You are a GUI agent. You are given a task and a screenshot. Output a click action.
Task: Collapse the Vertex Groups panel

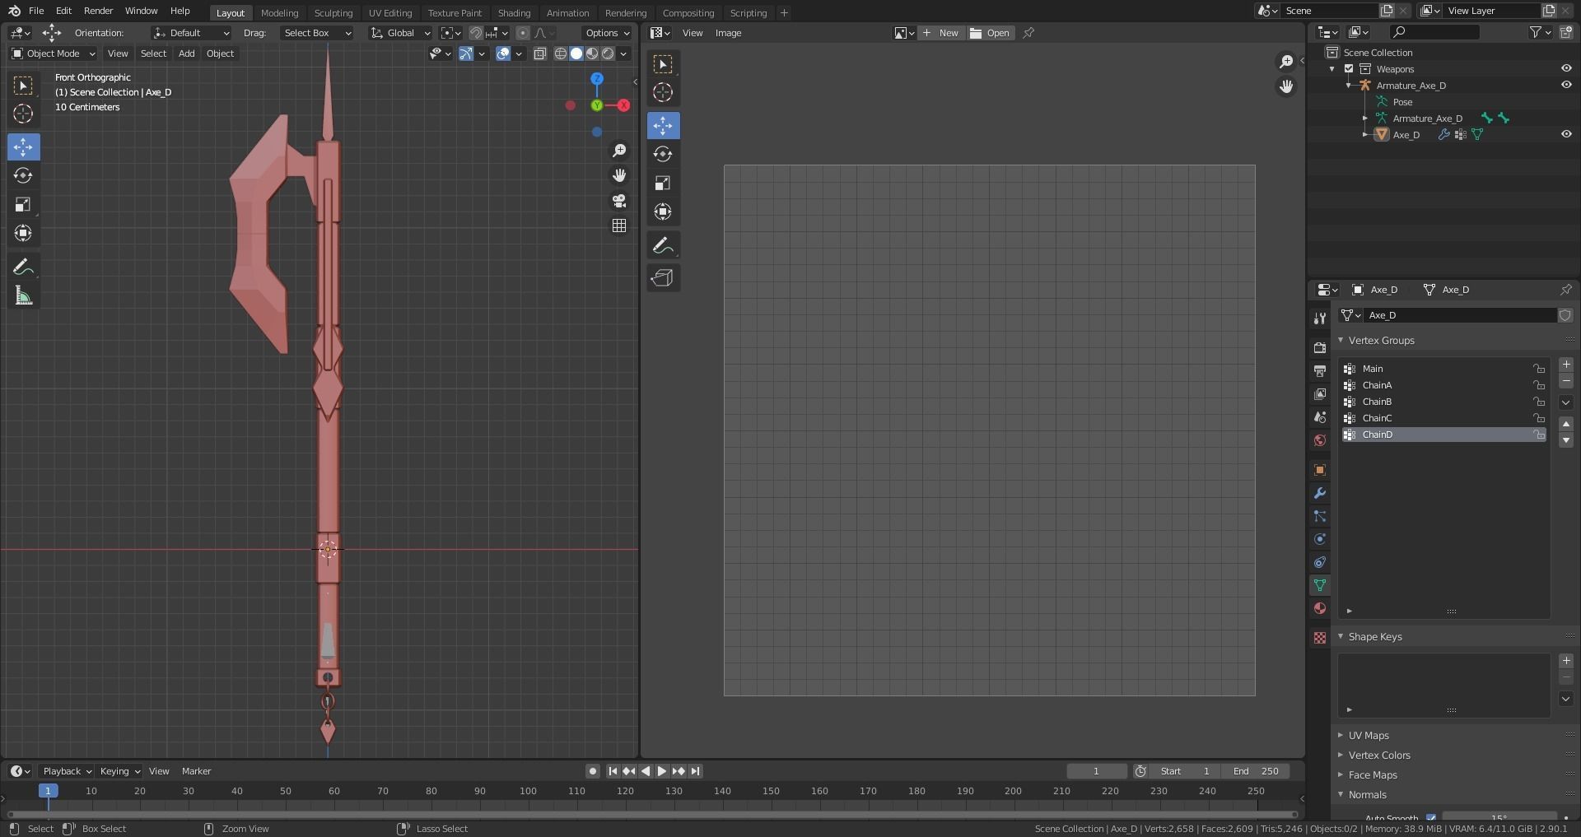click(x=1381, y=341)
